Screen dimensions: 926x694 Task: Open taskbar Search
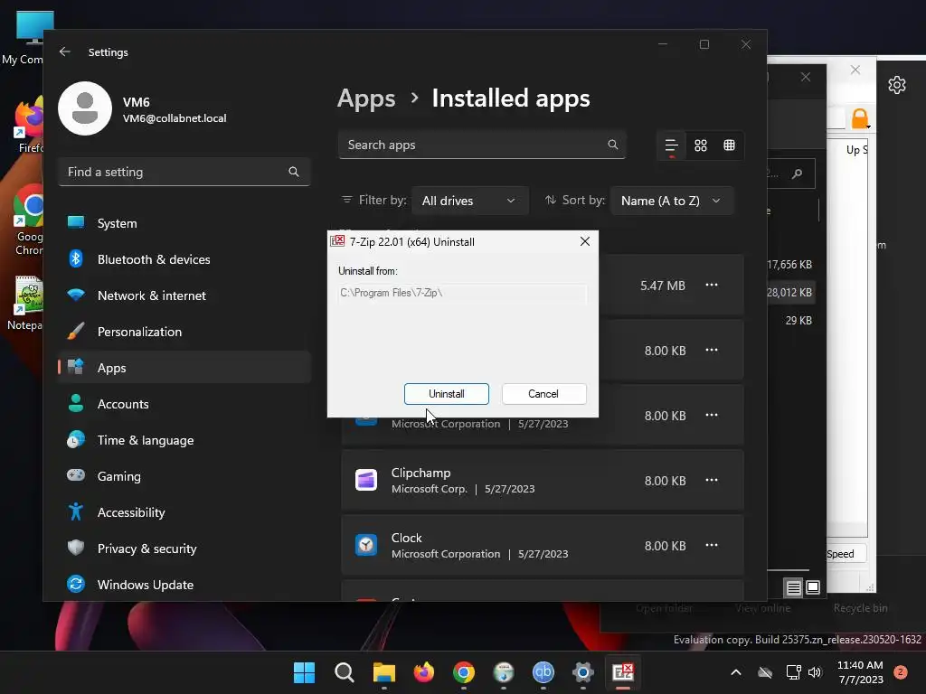[x=345, y=672]
